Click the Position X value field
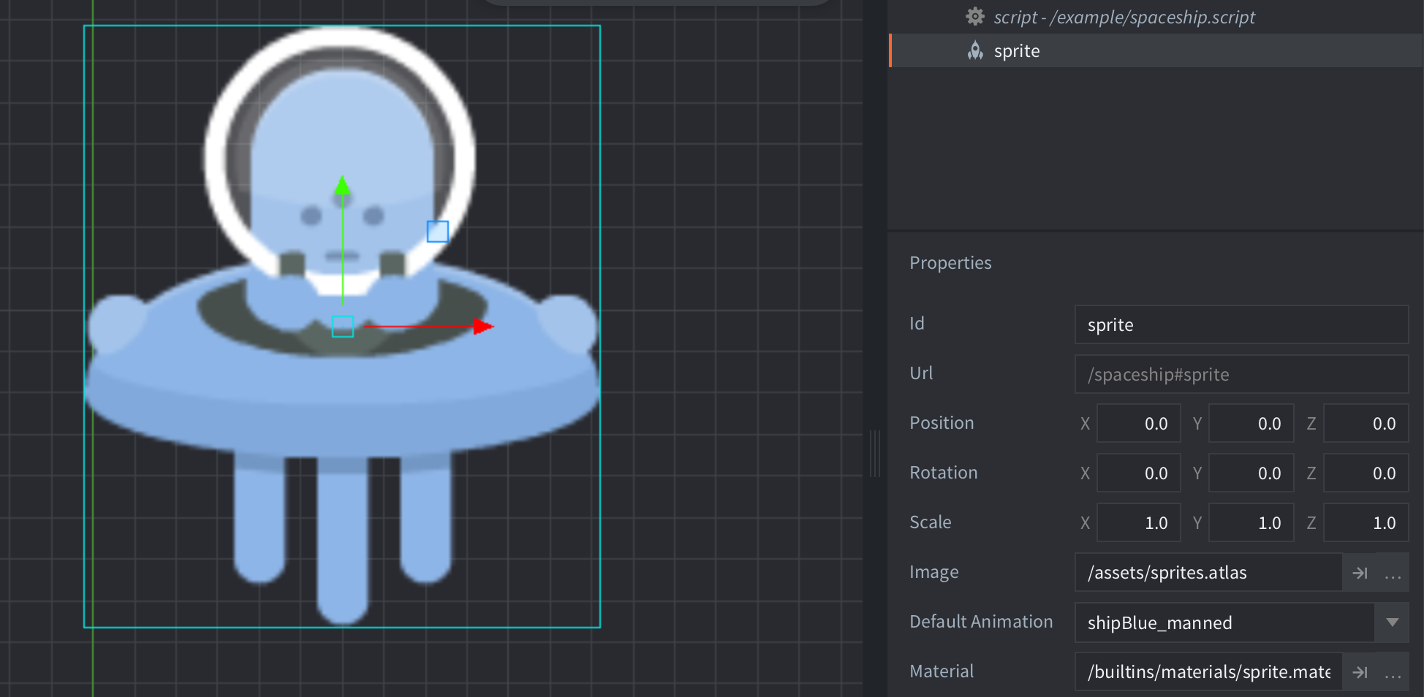Viewport: 1424px width, 697px height. click(x=1138, y=423)
